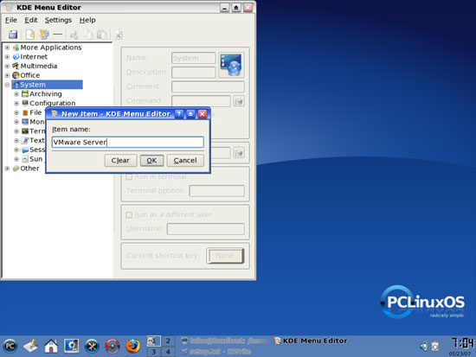Click the red lifesaver icon in taskbar
This screenshot has width=476, height=357.
pyautogui.click(x=113, y=346)
